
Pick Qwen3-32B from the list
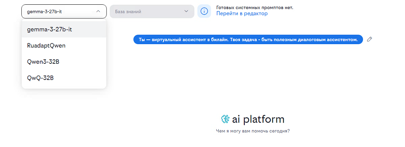pos(64,62)
